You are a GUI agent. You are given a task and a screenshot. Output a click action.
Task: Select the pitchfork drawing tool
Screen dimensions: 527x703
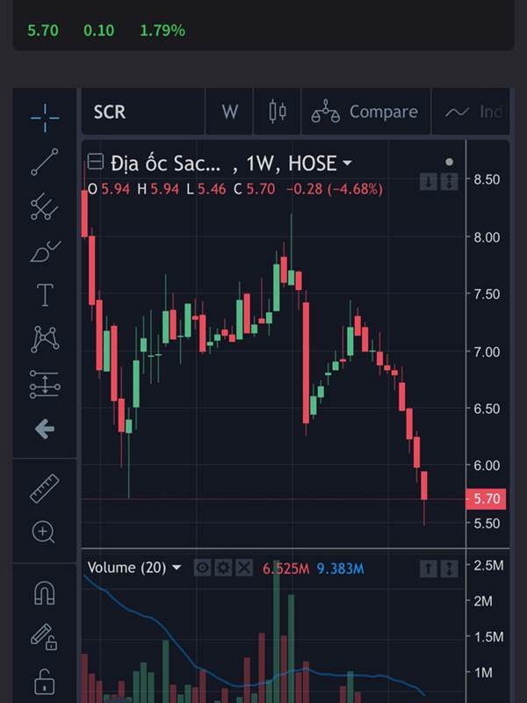(x=45, y=207)
